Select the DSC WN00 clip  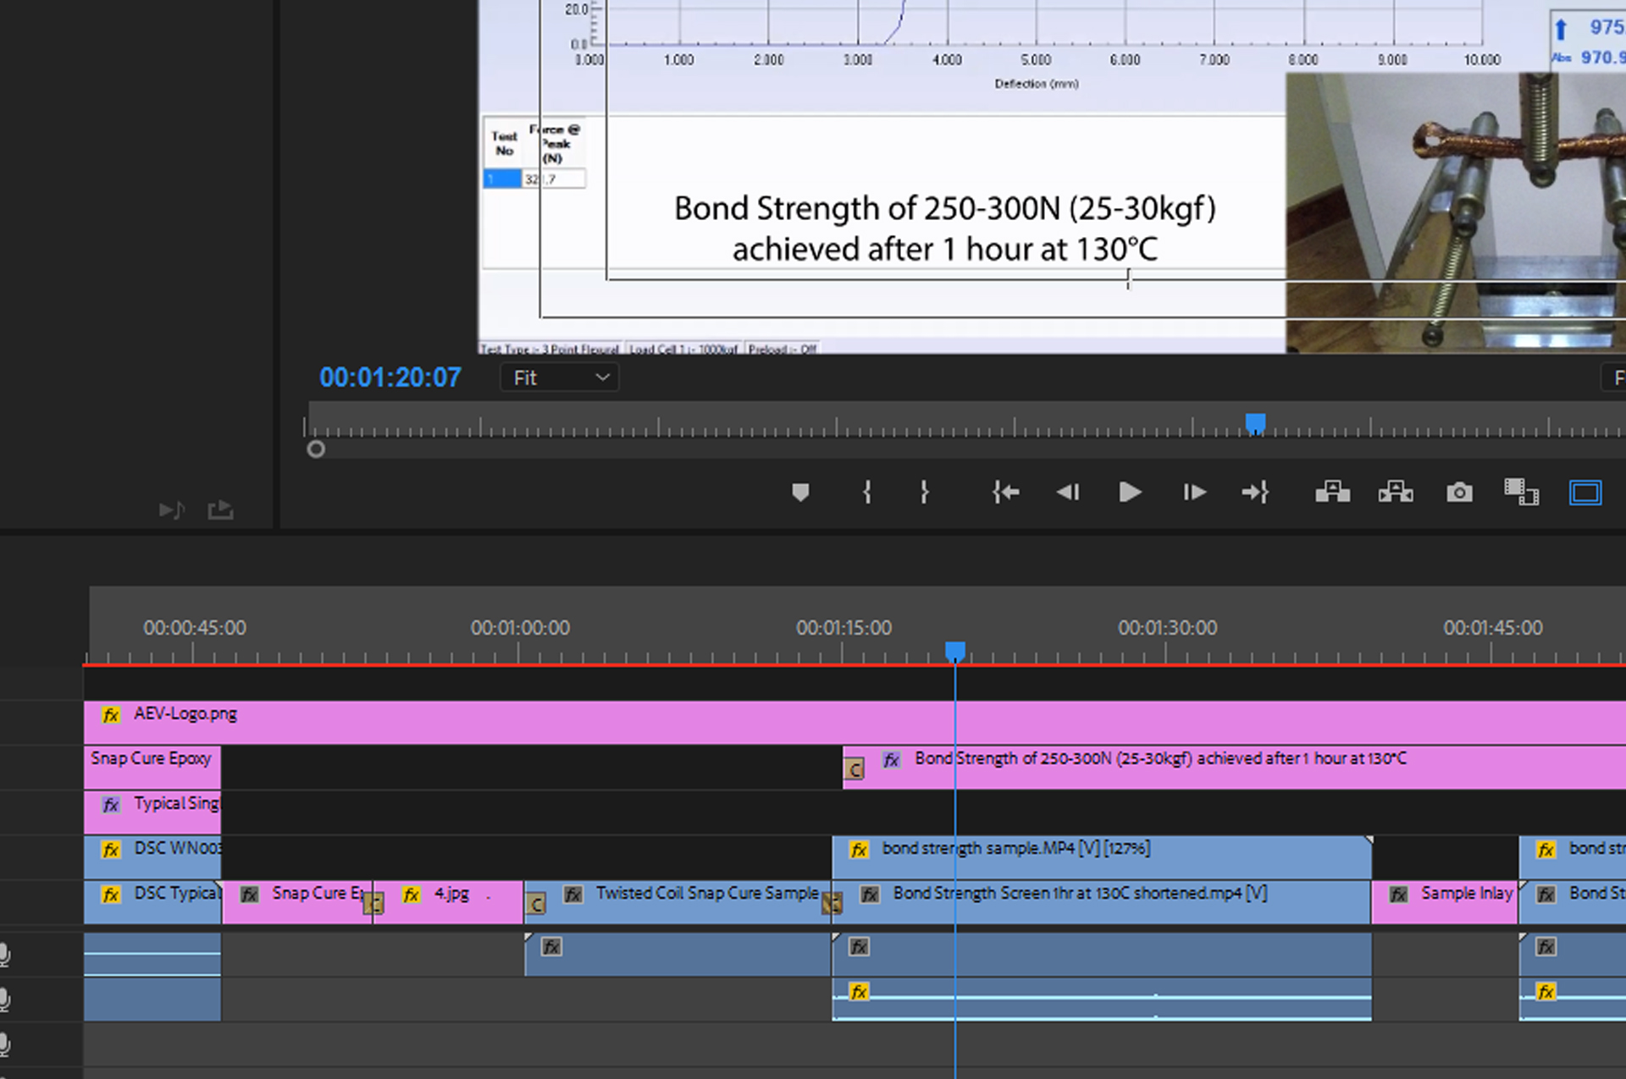coord(152,857)
